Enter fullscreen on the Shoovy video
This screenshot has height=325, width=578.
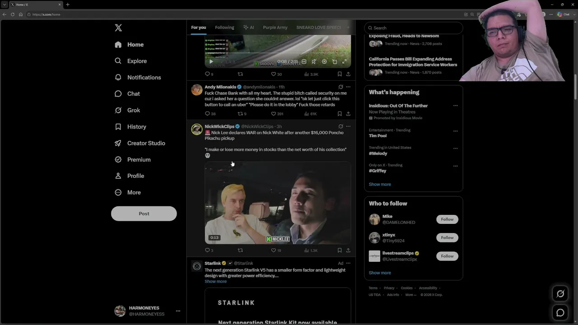click(345, 62)
